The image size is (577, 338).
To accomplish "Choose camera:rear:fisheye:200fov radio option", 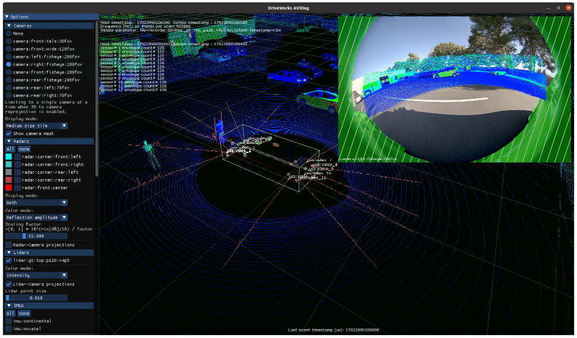I will 9,80.
